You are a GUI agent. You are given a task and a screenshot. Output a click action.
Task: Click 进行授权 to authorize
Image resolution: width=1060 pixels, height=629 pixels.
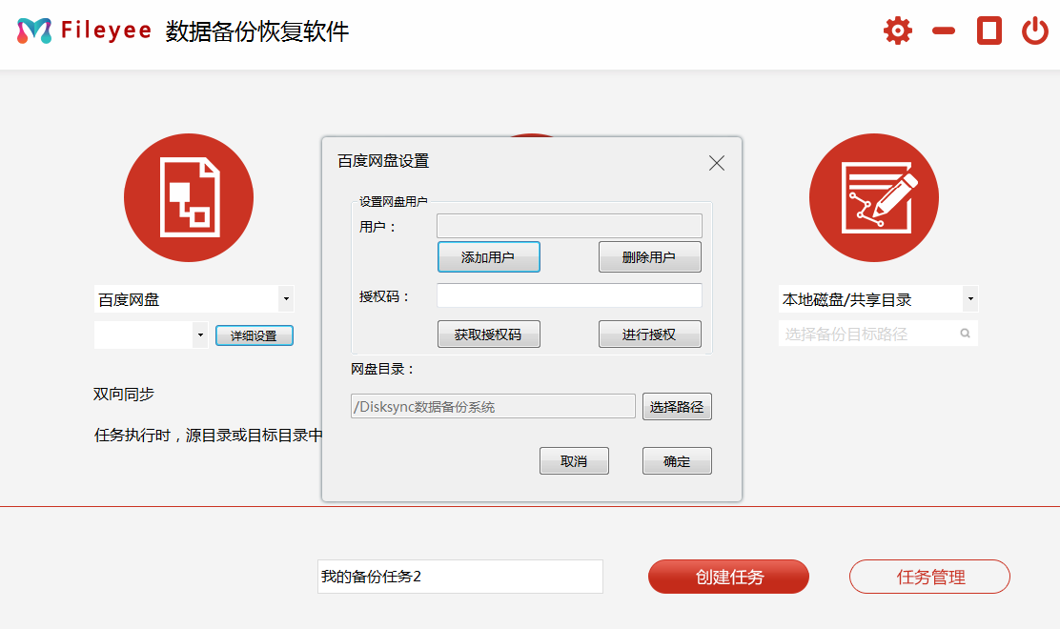(649, 334)
